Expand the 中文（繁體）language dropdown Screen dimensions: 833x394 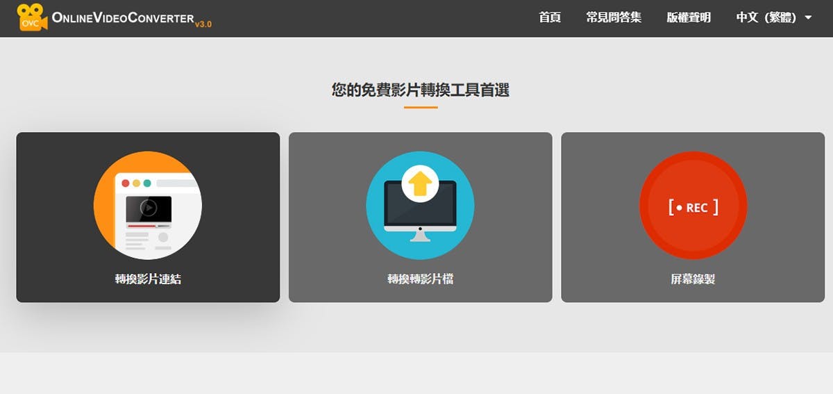pos(774,17)
